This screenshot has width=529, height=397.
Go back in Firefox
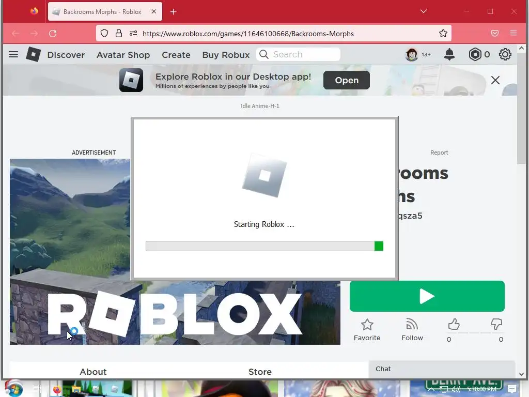pyautogui.click(x=15, y=34)
